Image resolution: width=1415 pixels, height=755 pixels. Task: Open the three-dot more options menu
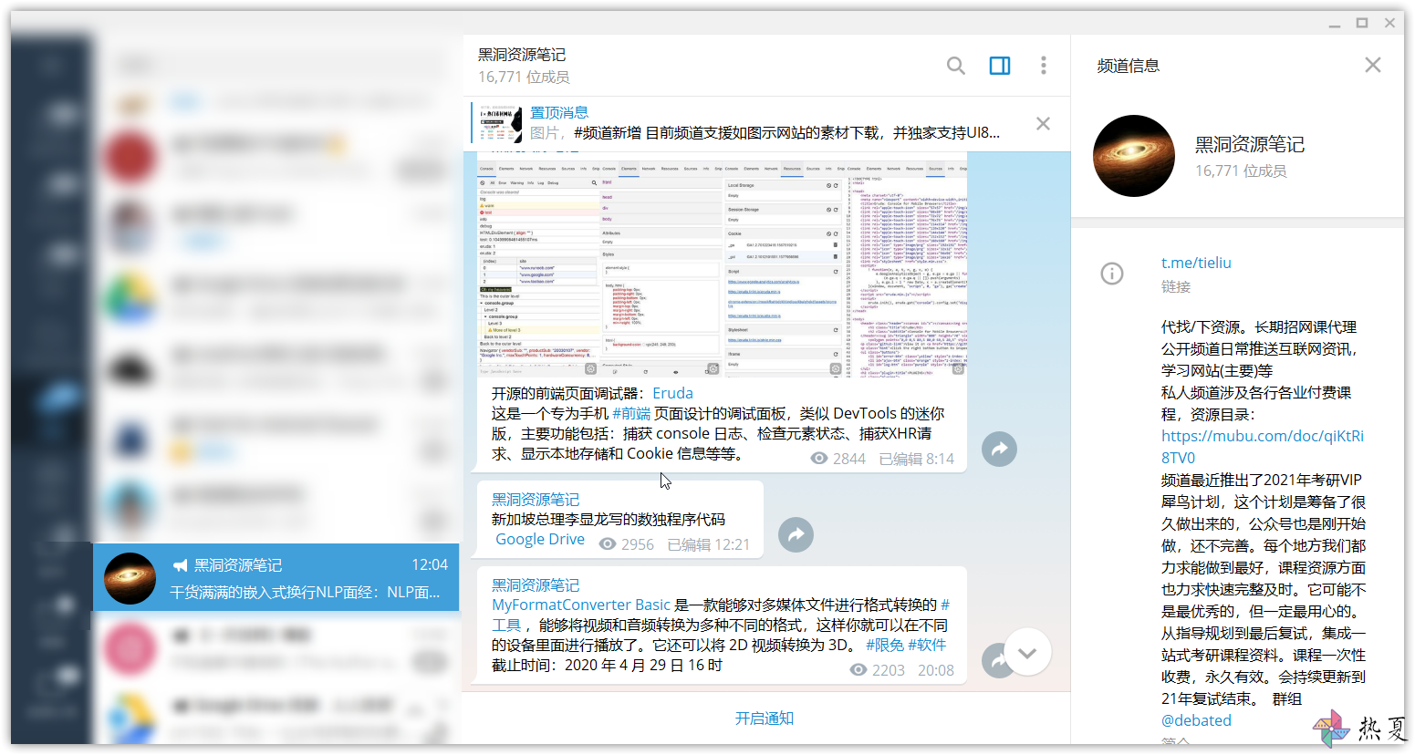1044,66
